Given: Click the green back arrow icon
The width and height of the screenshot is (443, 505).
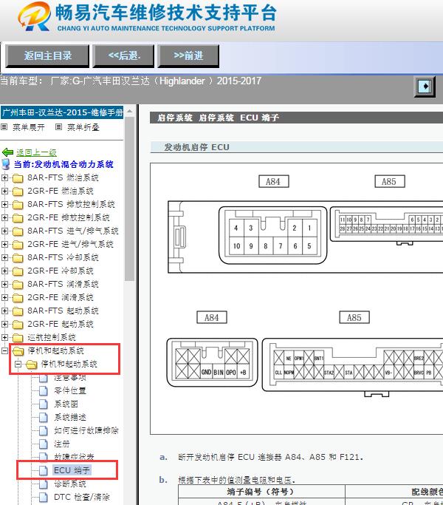Looking at the screenshot, I should [x=7, y=152].
